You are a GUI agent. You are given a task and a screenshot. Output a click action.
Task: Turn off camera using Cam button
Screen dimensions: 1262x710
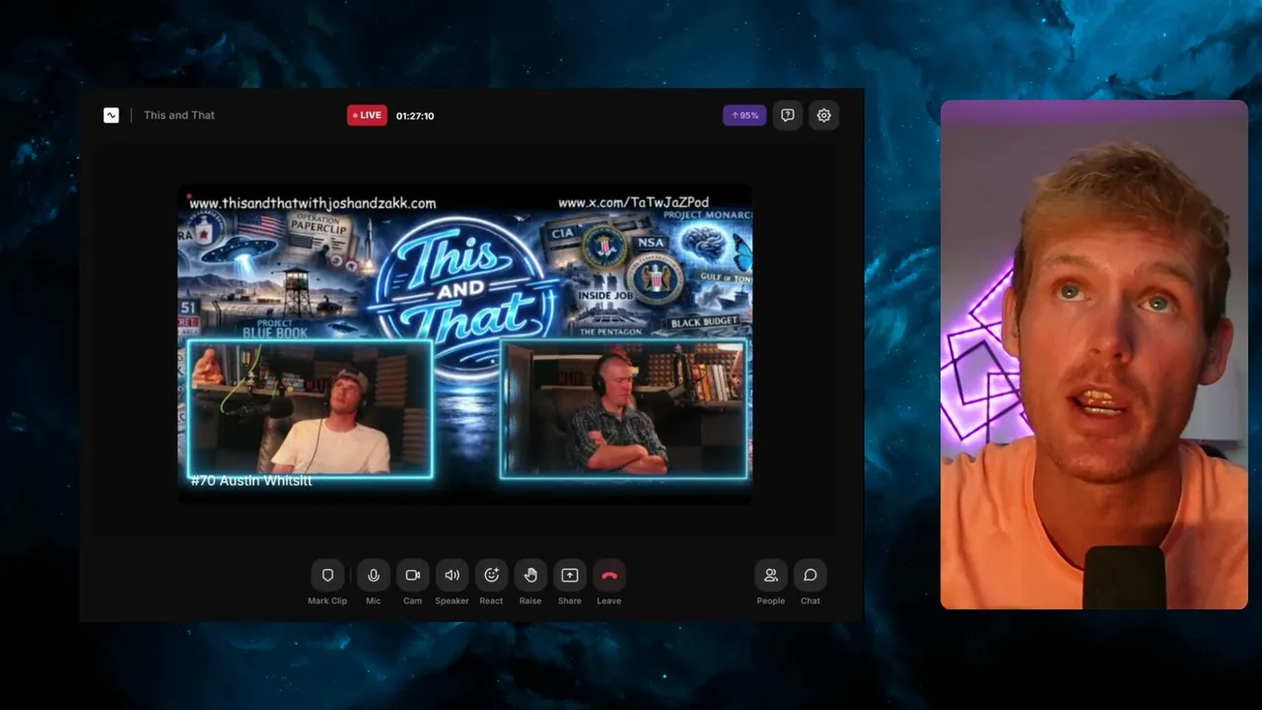412,575
